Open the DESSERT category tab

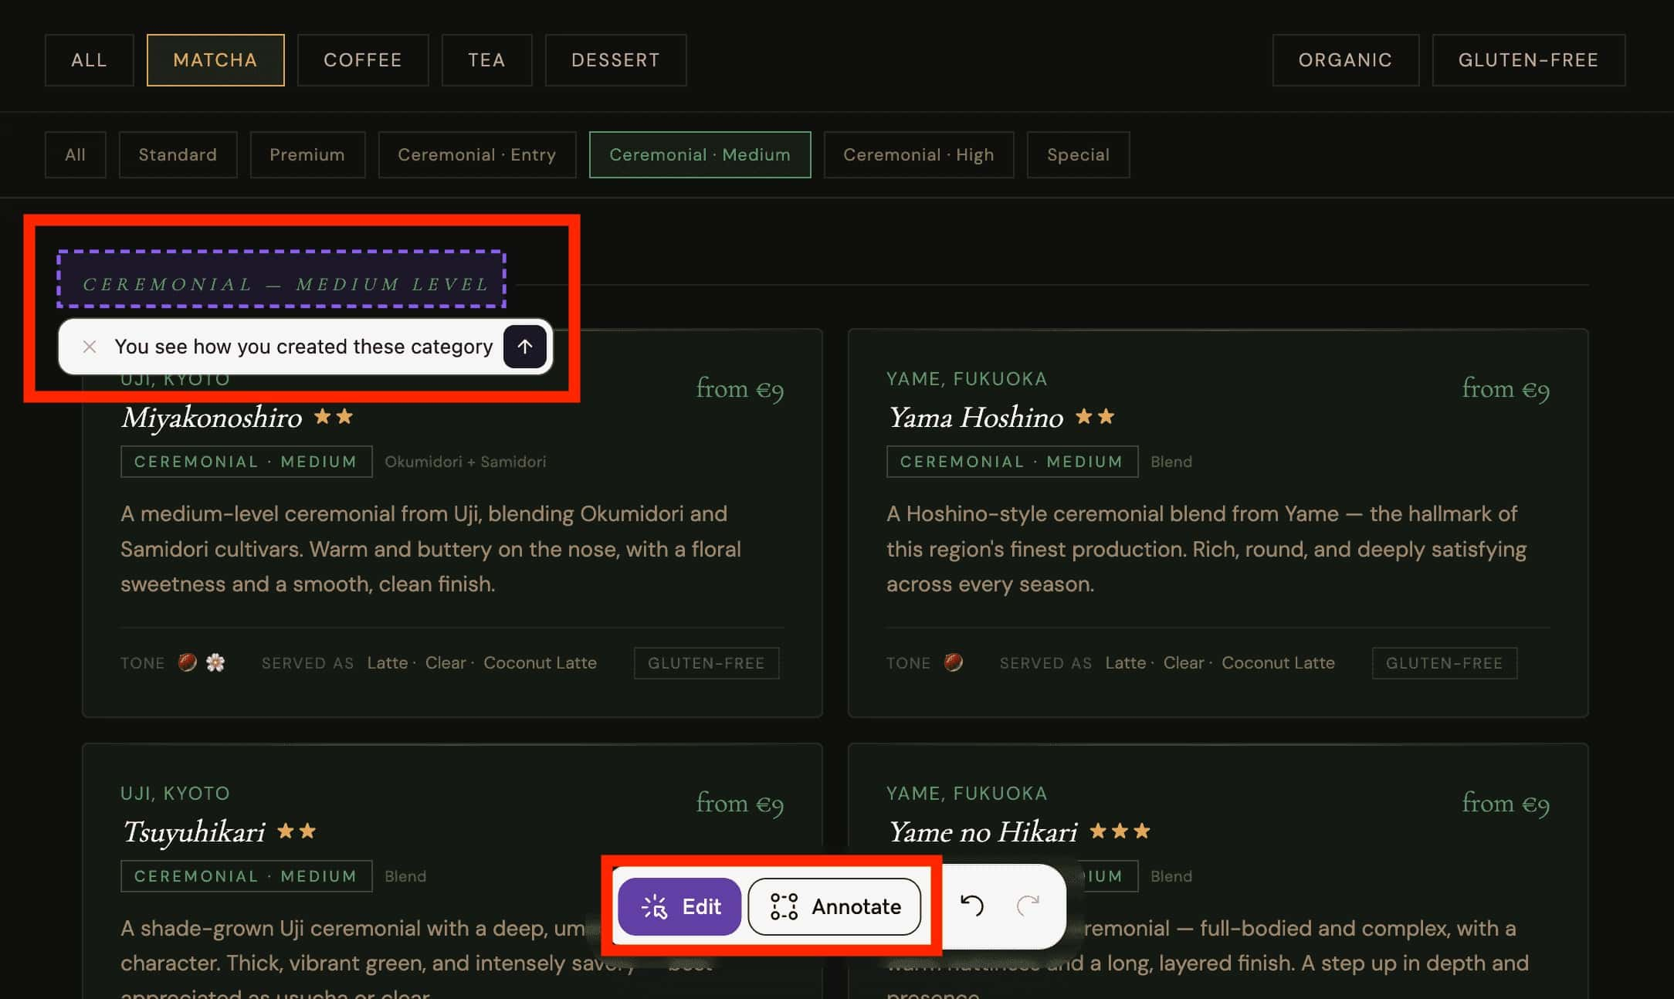pyautogui.click(x=615, y=60)
